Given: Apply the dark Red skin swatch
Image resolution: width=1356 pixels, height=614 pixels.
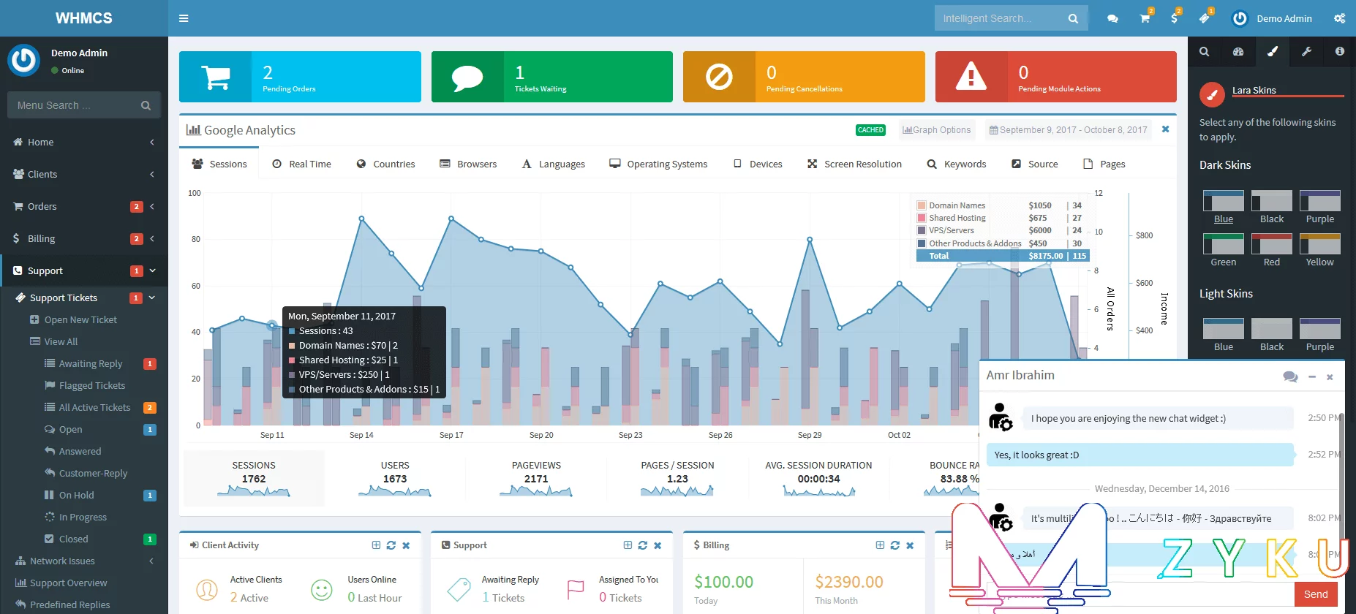Looking at the screenshot, I should 1271,244.
